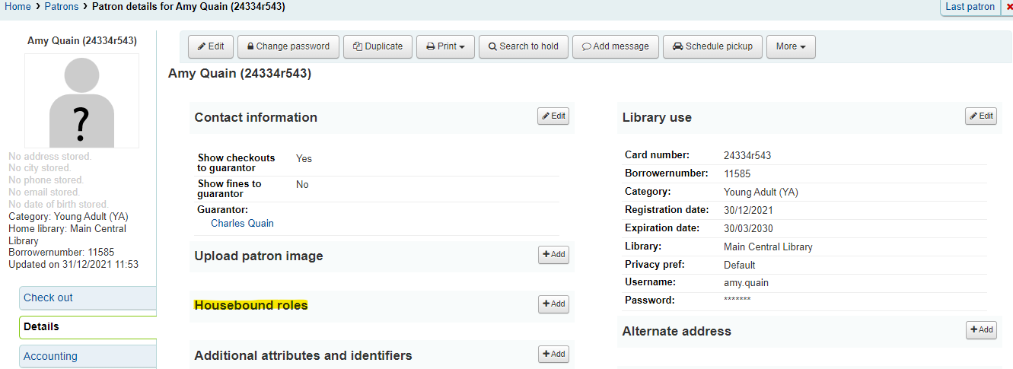This screenshot has width=1013, height=369.
Task: Duplicate this patron record
Action: click(377, 46)
